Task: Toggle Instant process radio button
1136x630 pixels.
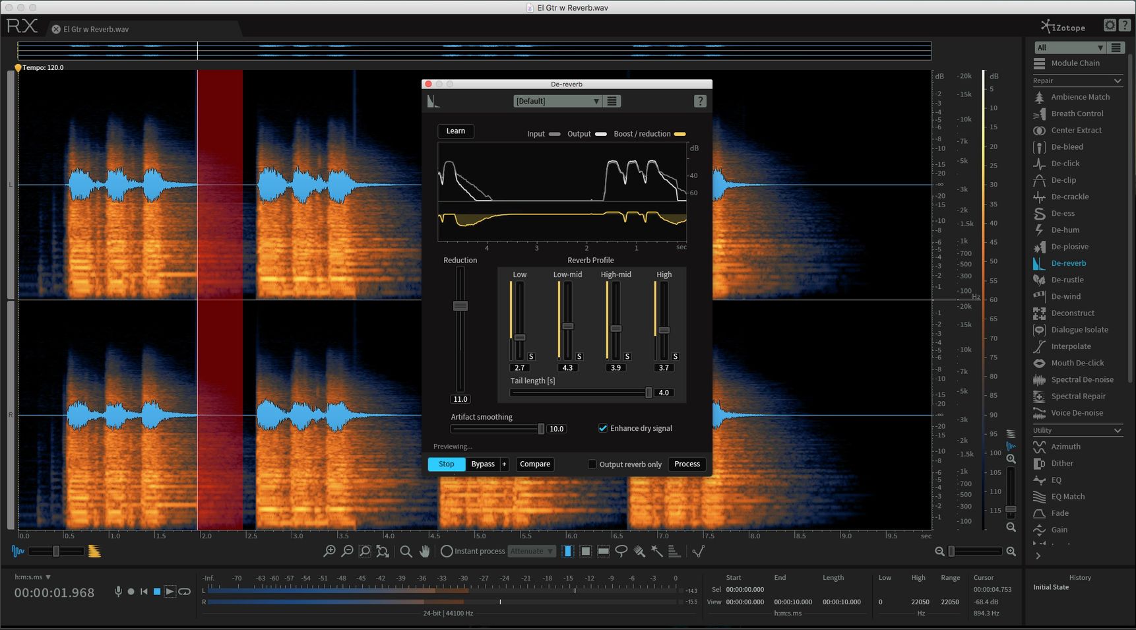Action: pos(447,551)
